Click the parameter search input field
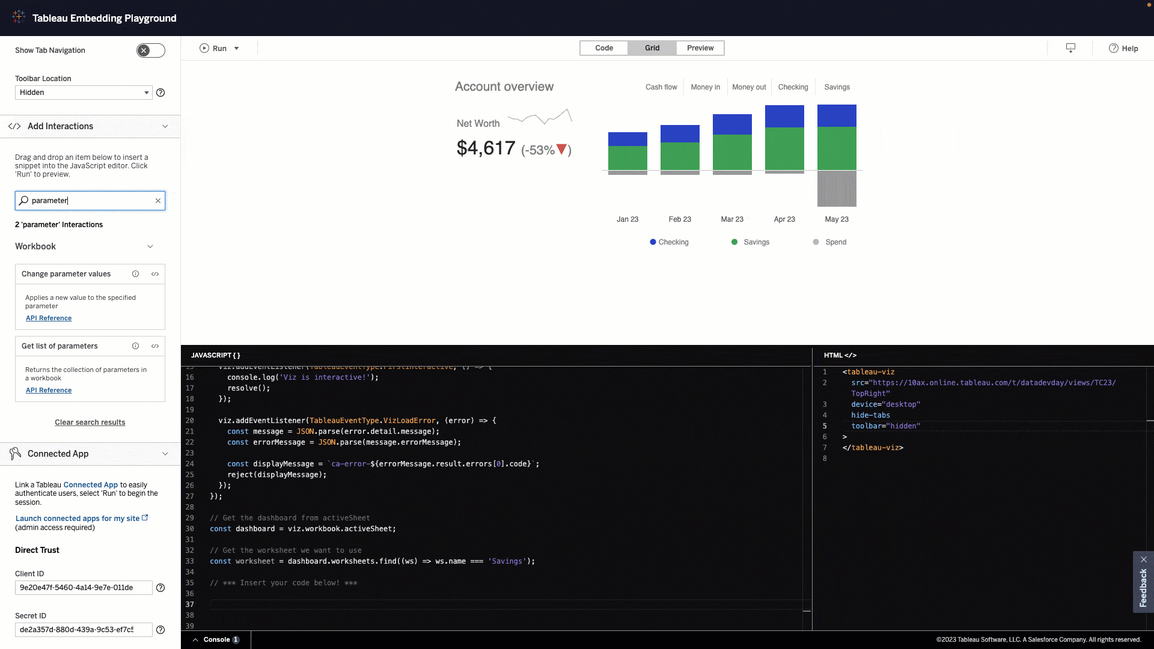This screenshot has height=649, width=1154. coord(90,200)
